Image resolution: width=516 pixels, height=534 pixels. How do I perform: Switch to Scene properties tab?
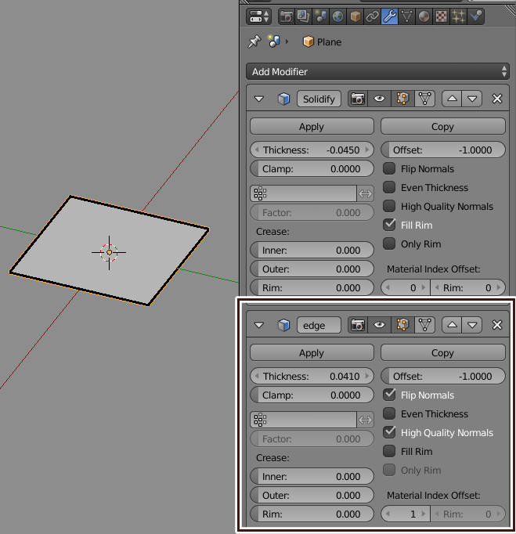(x=320, y=16)
